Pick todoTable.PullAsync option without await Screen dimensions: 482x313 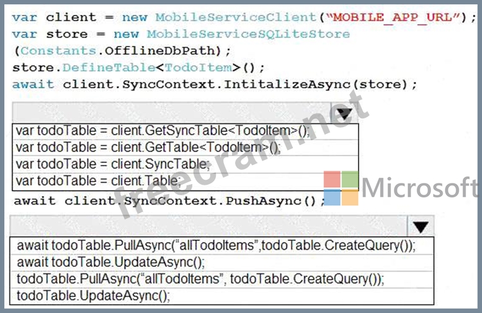200,279
